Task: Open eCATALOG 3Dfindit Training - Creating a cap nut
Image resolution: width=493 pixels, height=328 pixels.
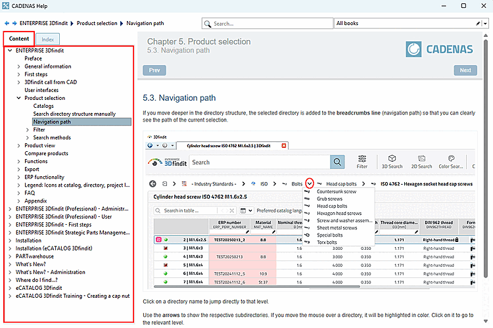Action: coord(72,296)
